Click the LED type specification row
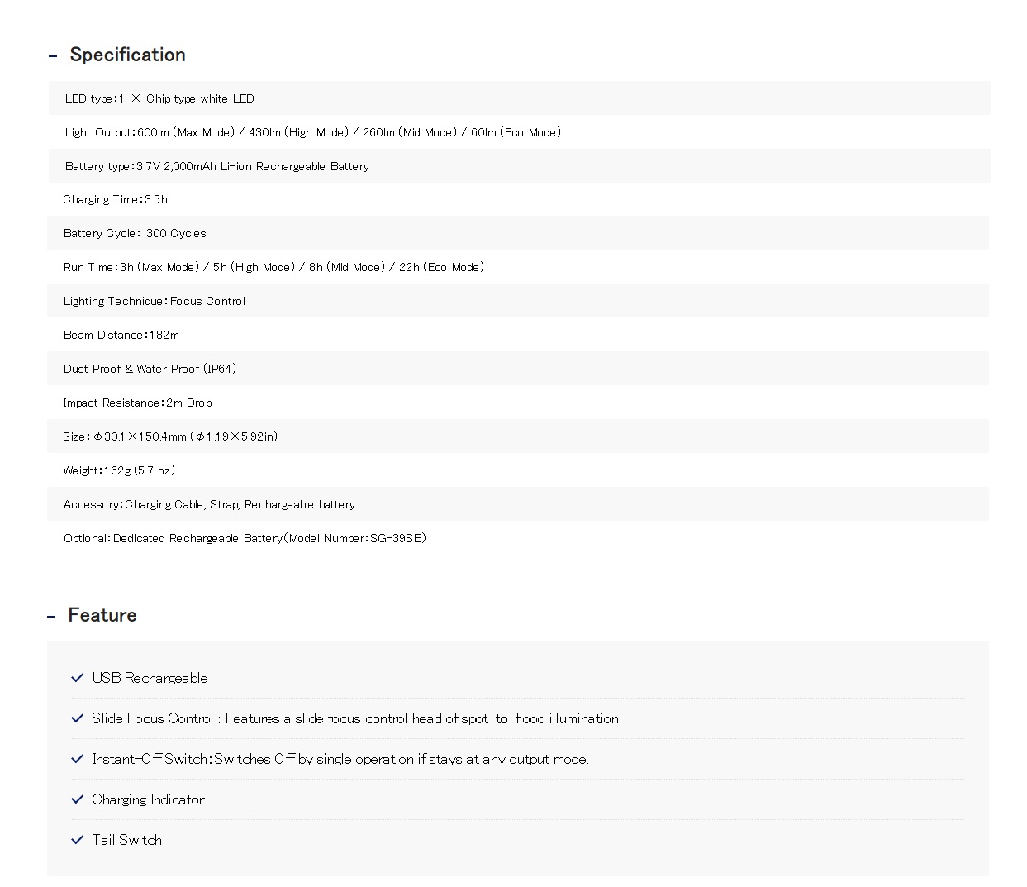 click(519, 98)
